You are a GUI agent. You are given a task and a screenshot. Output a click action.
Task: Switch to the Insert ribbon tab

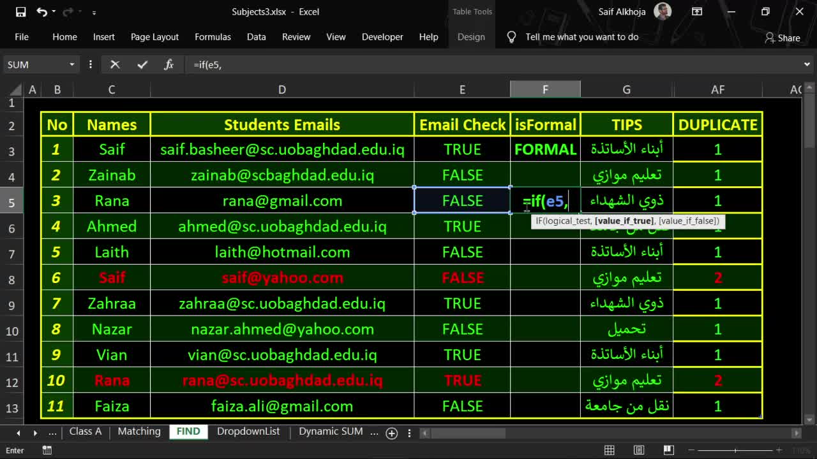click(104, 37)
